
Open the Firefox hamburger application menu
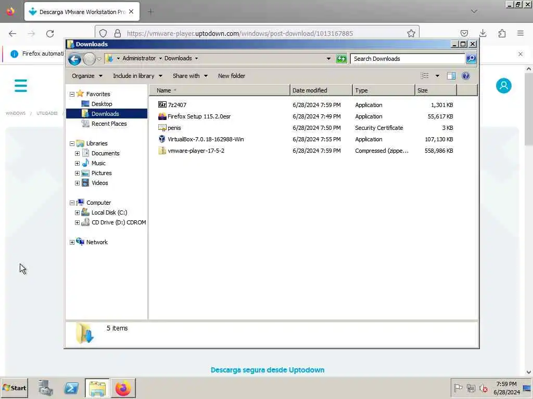click(521, 33)
